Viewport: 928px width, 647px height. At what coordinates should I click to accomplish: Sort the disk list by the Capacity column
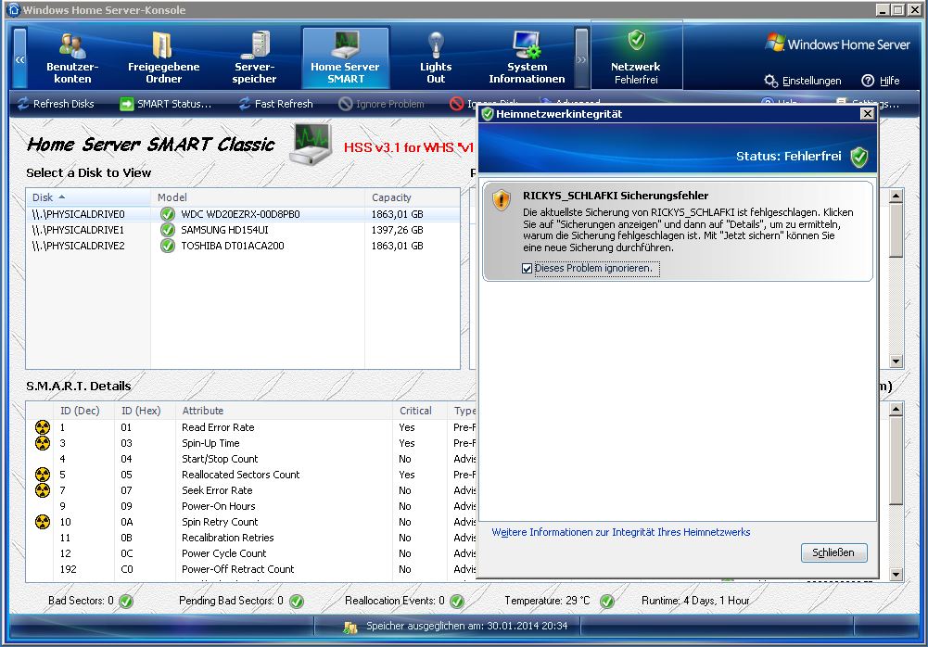coord(412,197)
